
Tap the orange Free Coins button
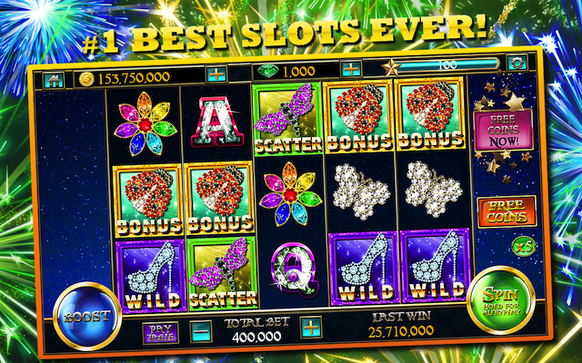tap(507, 211)
